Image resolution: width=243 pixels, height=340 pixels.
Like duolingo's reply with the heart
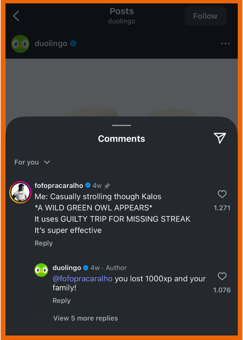click(x=222, y=276)
